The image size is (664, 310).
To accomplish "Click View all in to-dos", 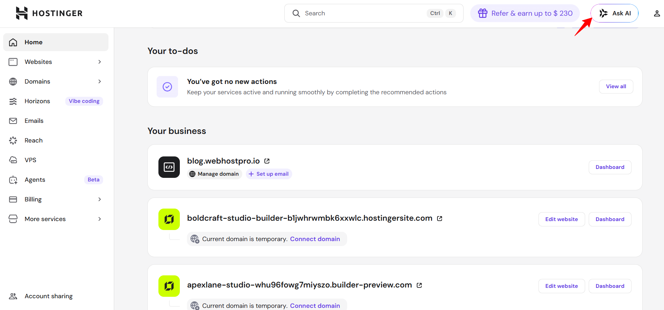I will [616, 86].
